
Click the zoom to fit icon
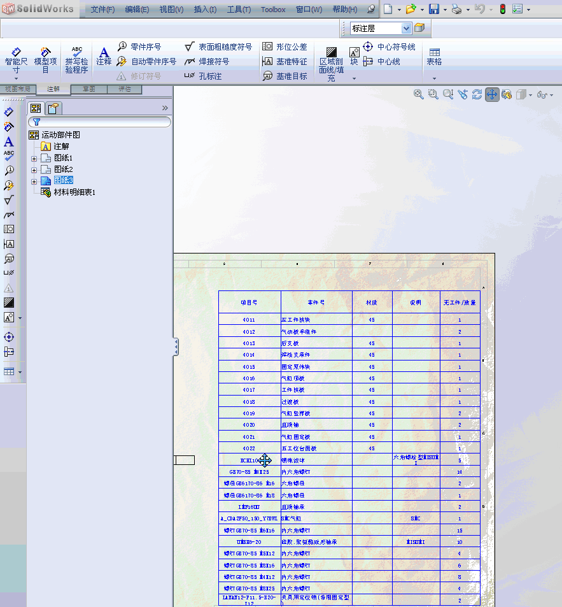[419, 94]
